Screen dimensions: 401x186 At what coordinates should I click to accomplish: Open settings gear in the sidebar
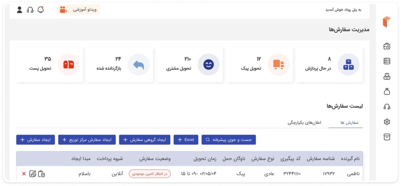click(x=387, y=122)
